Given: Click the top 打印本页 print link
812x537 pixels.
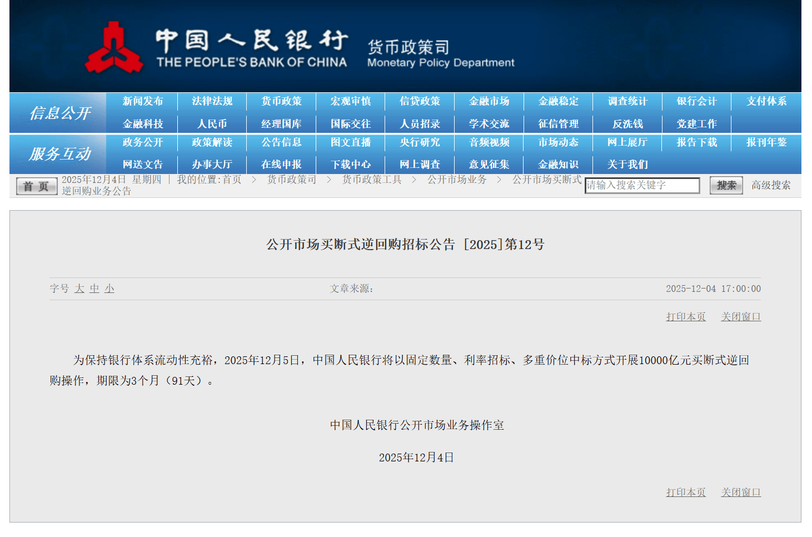Looking at the screenshot, I should click(685, 317).
